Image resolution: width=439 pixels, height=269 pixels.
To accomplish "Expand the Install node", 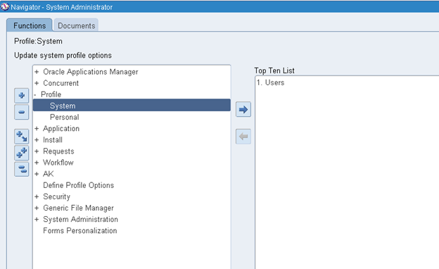I will 37,140.
